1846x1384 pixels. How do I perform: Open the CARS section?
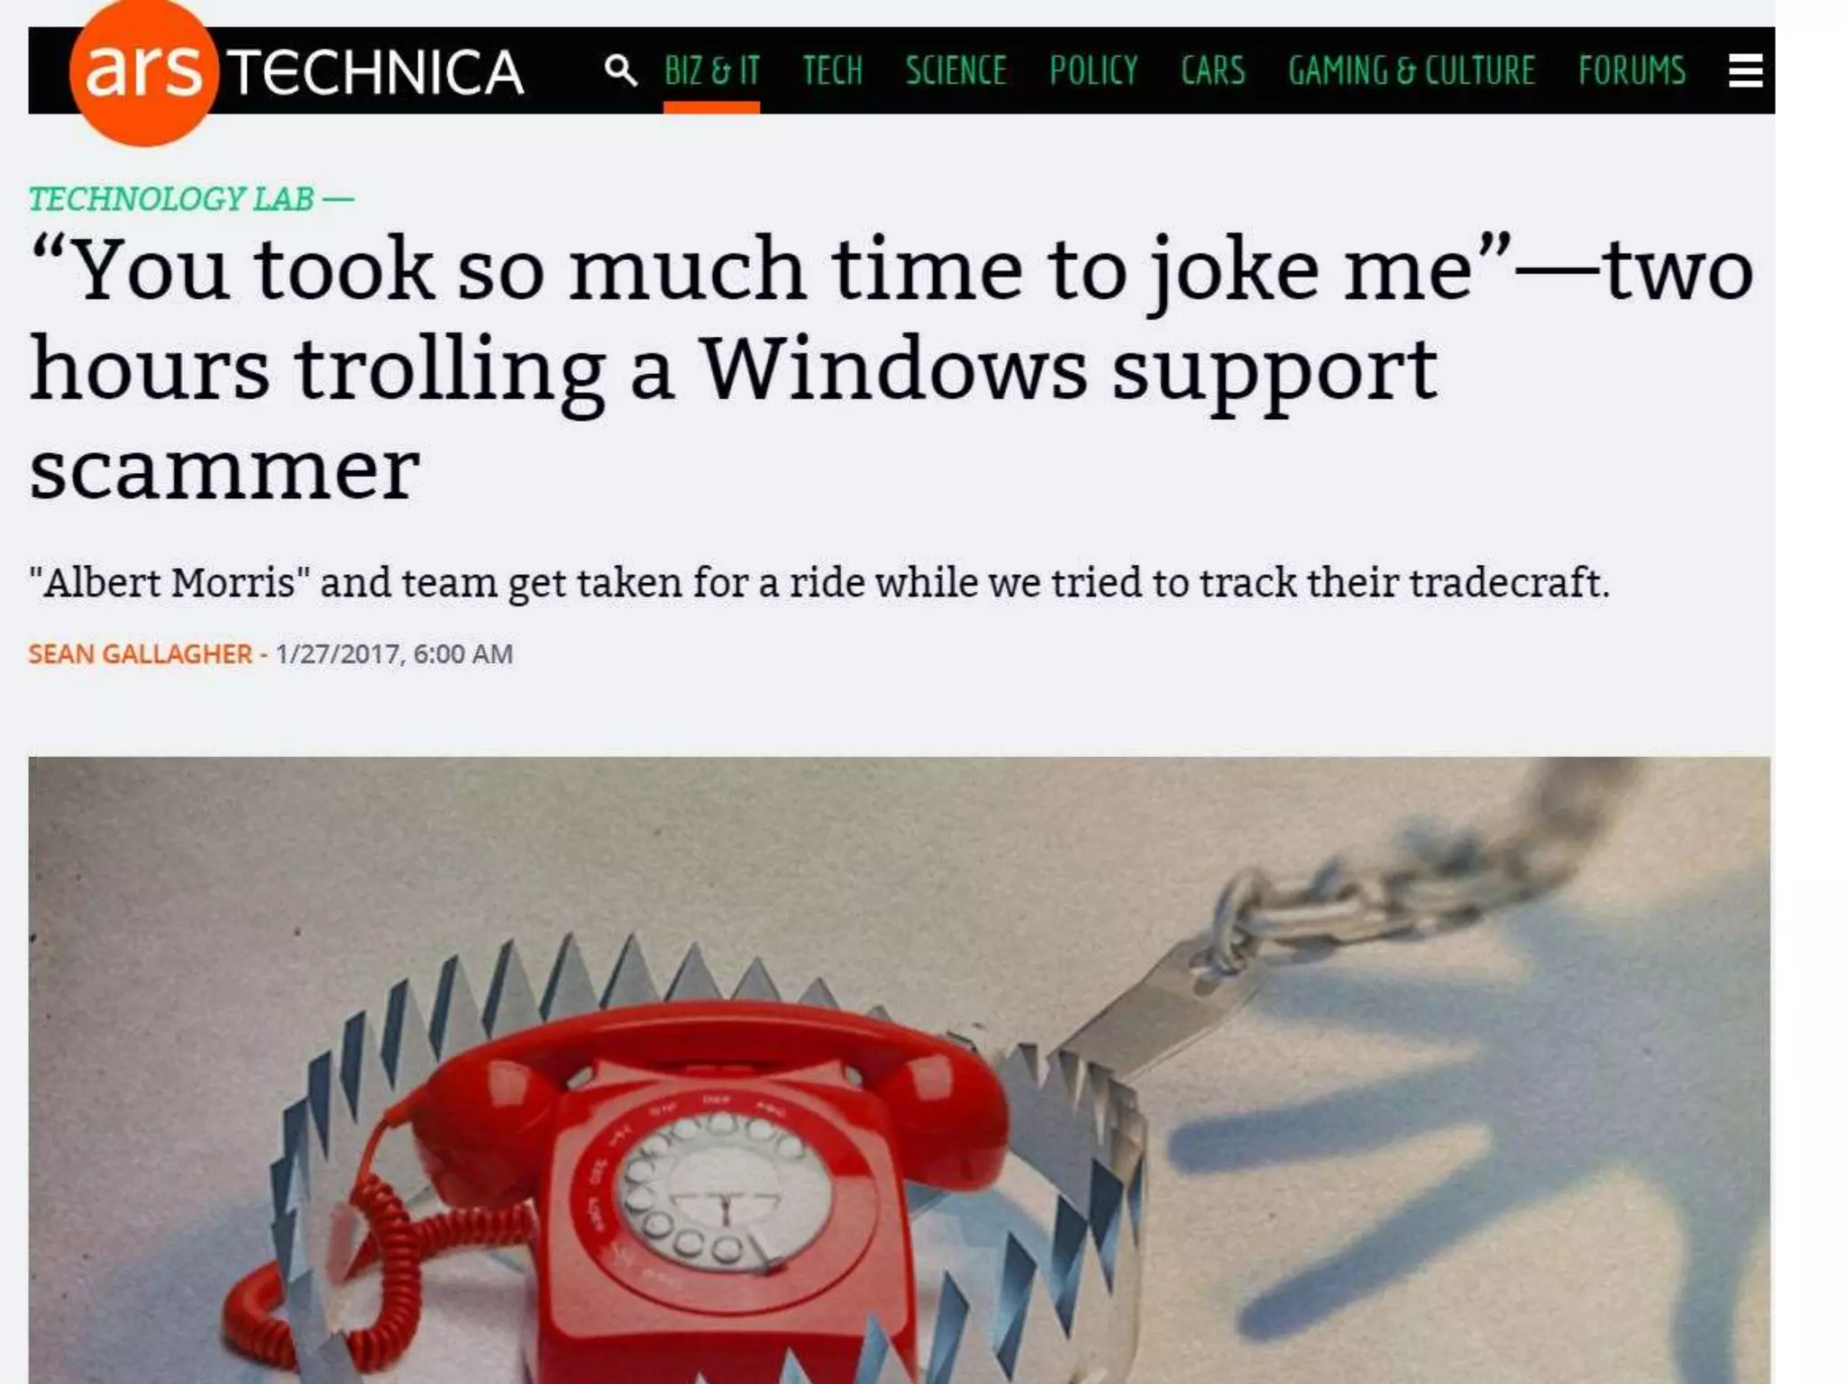(1213, 70)
